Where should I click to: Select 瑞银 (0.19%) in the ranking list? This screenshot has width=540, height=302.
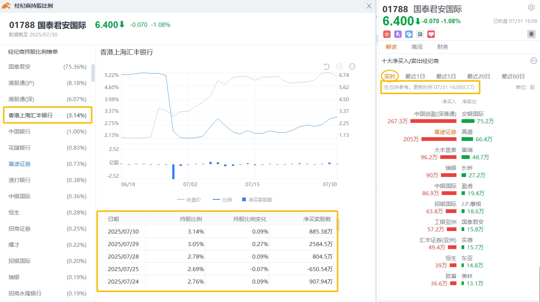[47, 277]
